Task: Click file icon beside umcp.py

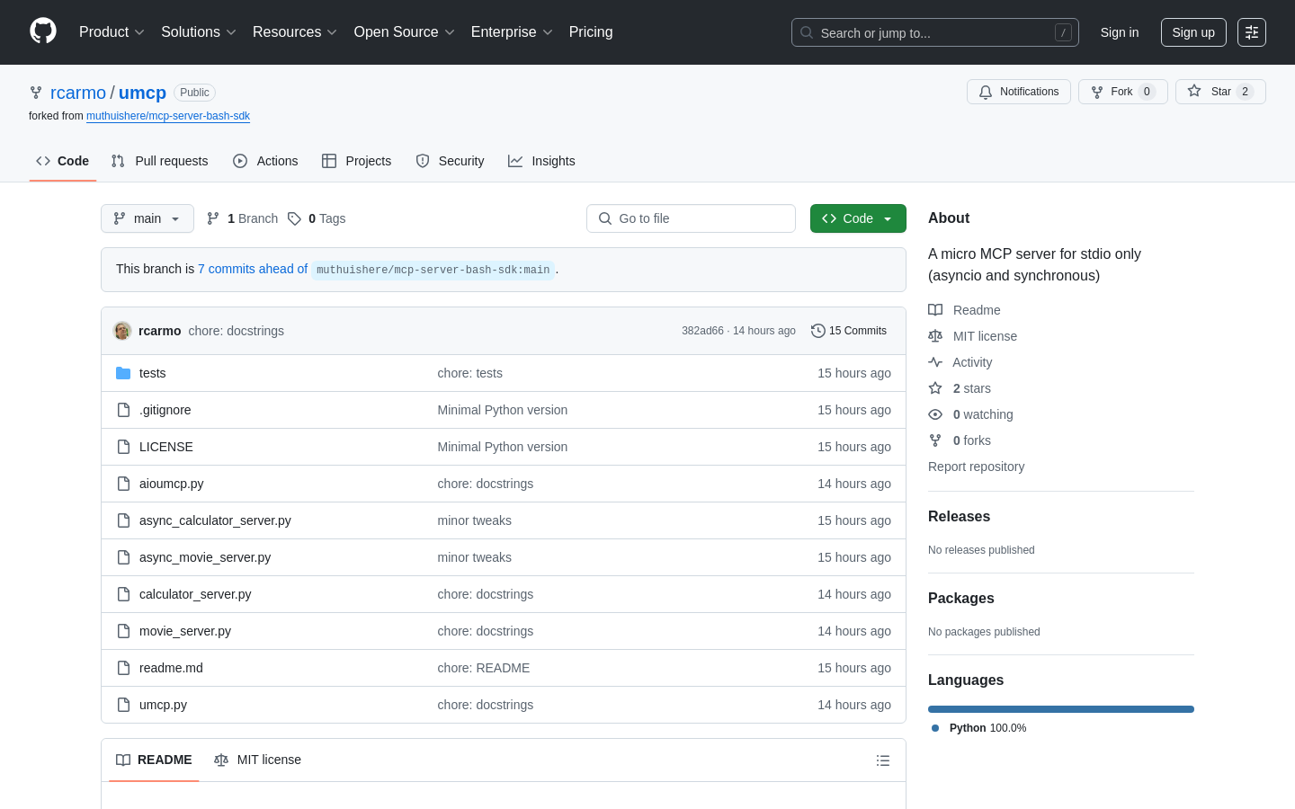Action: (123, 705)
